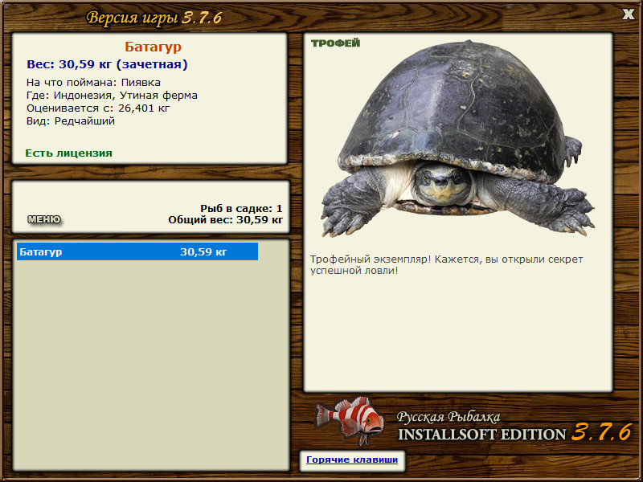Image resolution: width=643 pixels, height=482 pixels.
Task: Click the На что поймана: Пиявка line
Action: (93, 83)
